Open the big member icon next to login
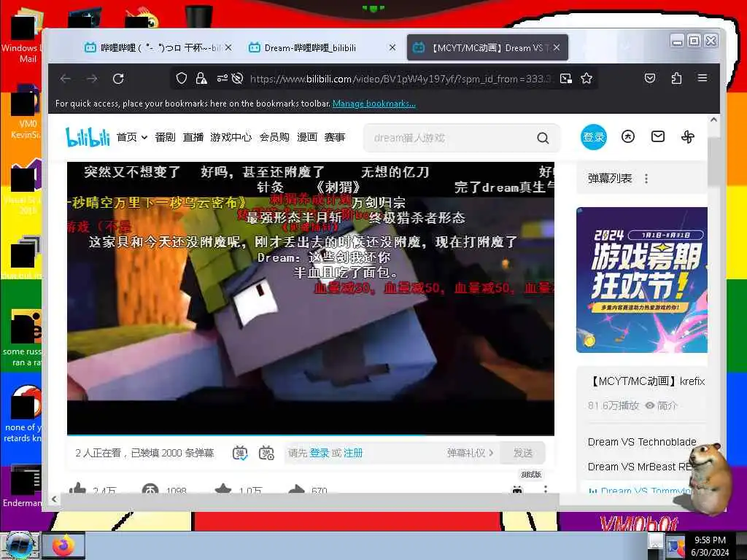Screen dimensions: 747x560 coord(628,137)
